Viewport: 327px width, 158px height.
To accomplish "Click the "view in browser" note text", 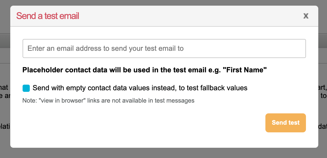I will tap(108, 101).
